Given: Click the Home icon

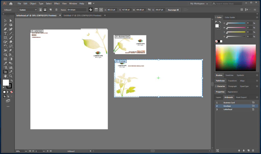Looking at the screenshot, I should coord(11,4).
